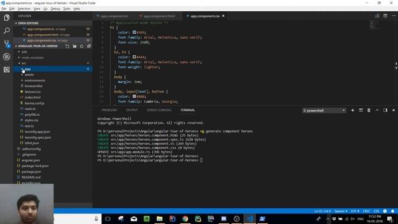Refresh the explorer file tree

(x=81, y=46)
